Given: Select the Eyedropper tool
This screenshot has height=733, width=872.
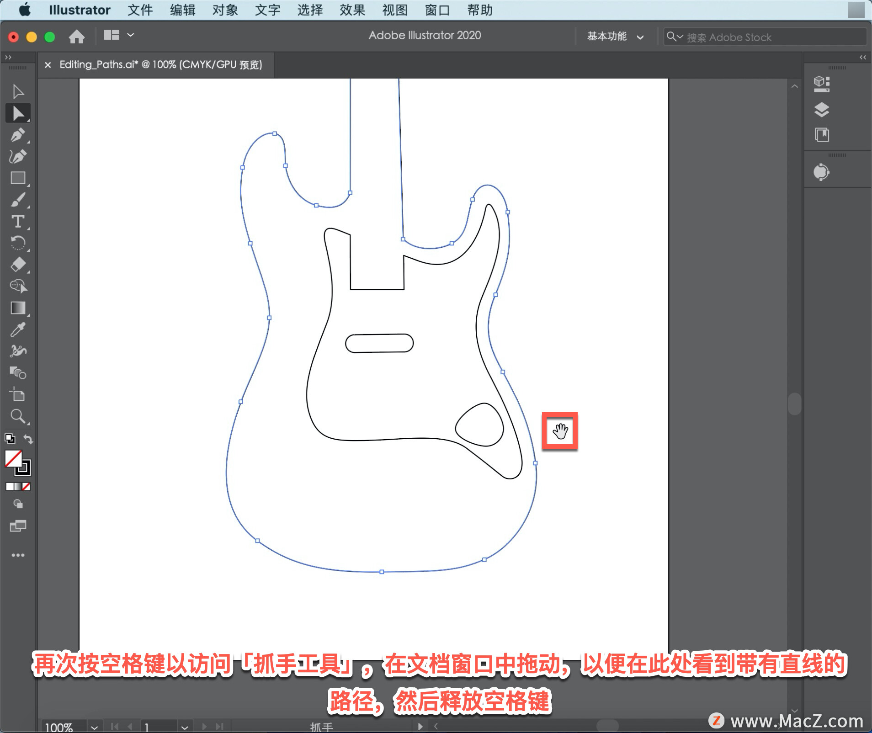Looking at the screenshot, I should pos(18,329).
